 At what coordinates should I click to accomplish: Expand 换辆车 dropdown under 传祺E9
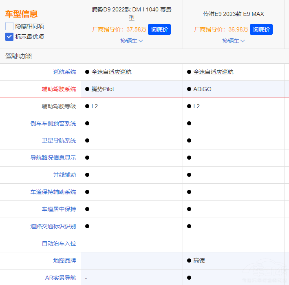coord(233,41)
